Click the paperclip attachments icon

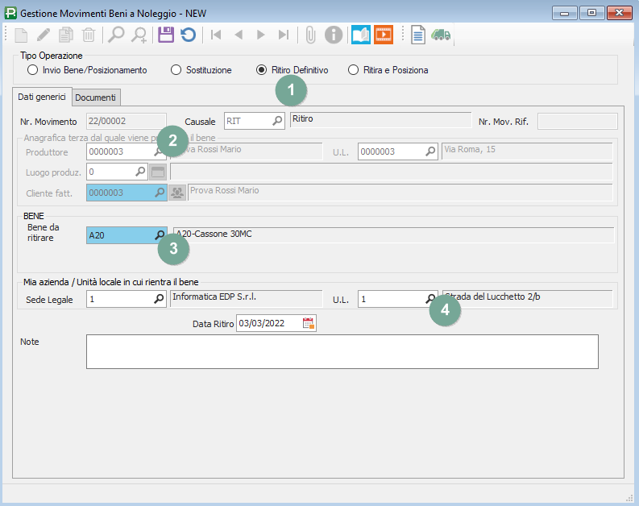[310, 35]
